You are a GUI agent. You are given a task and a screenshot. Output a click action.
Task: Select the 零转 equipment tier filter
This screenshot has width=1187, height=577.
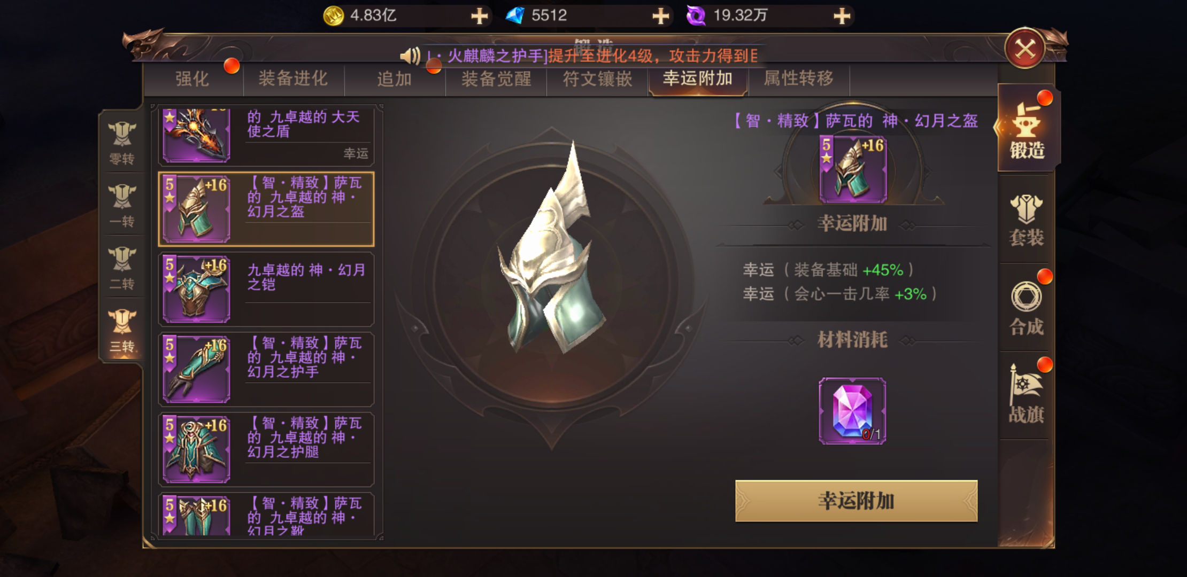click(122, 143)
